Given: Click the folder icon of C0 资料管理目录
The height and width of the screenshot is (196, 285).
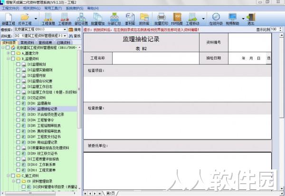Looking at the screenshot, I should tap(24, 181).
